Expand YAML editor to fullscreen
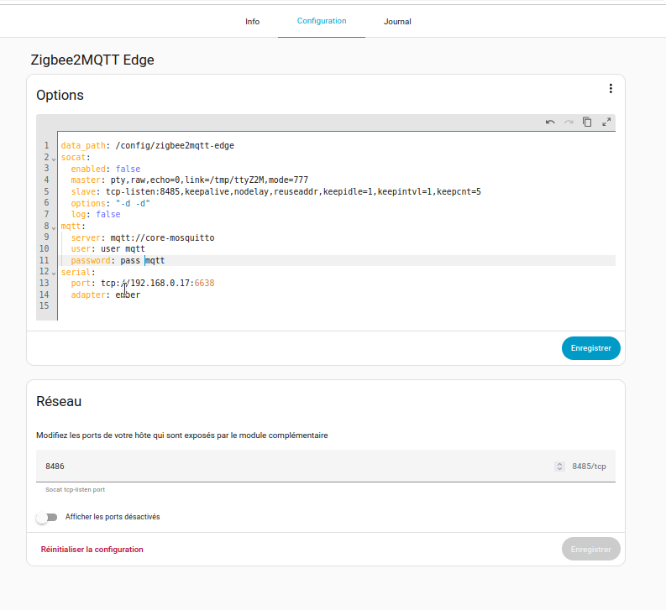The image size is (666, 610). [x=606, y=123]
